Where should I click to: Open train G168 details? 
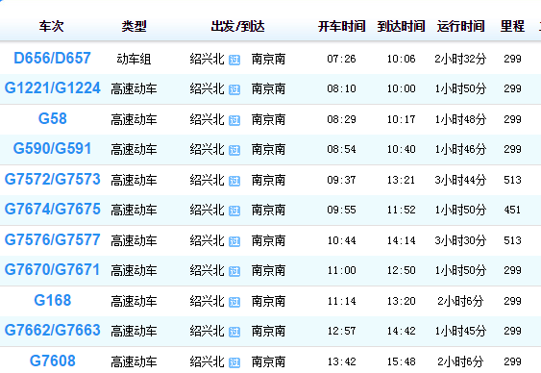click(x=53, y=300)
